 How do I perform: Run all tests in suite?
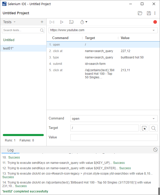(52, 22)
